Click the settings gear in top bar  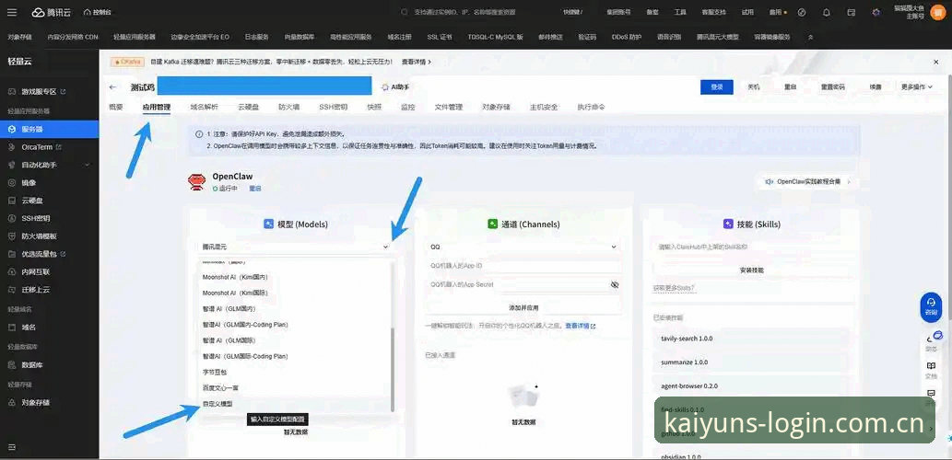[876, 12]
